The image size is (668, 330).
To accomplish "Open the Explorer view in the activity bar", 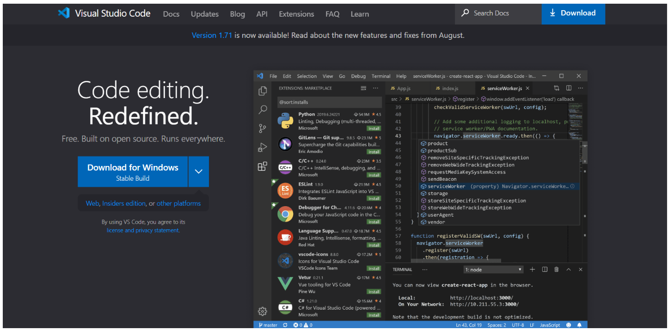I will pyautogui.click(x=263, y=91).
